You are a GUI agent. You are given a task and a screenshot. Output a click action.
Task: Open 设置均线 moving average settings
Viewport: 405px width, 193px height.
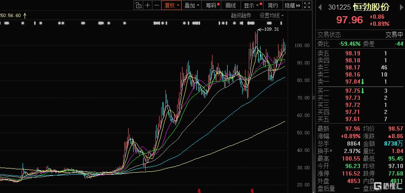click(x=271, y=15)
